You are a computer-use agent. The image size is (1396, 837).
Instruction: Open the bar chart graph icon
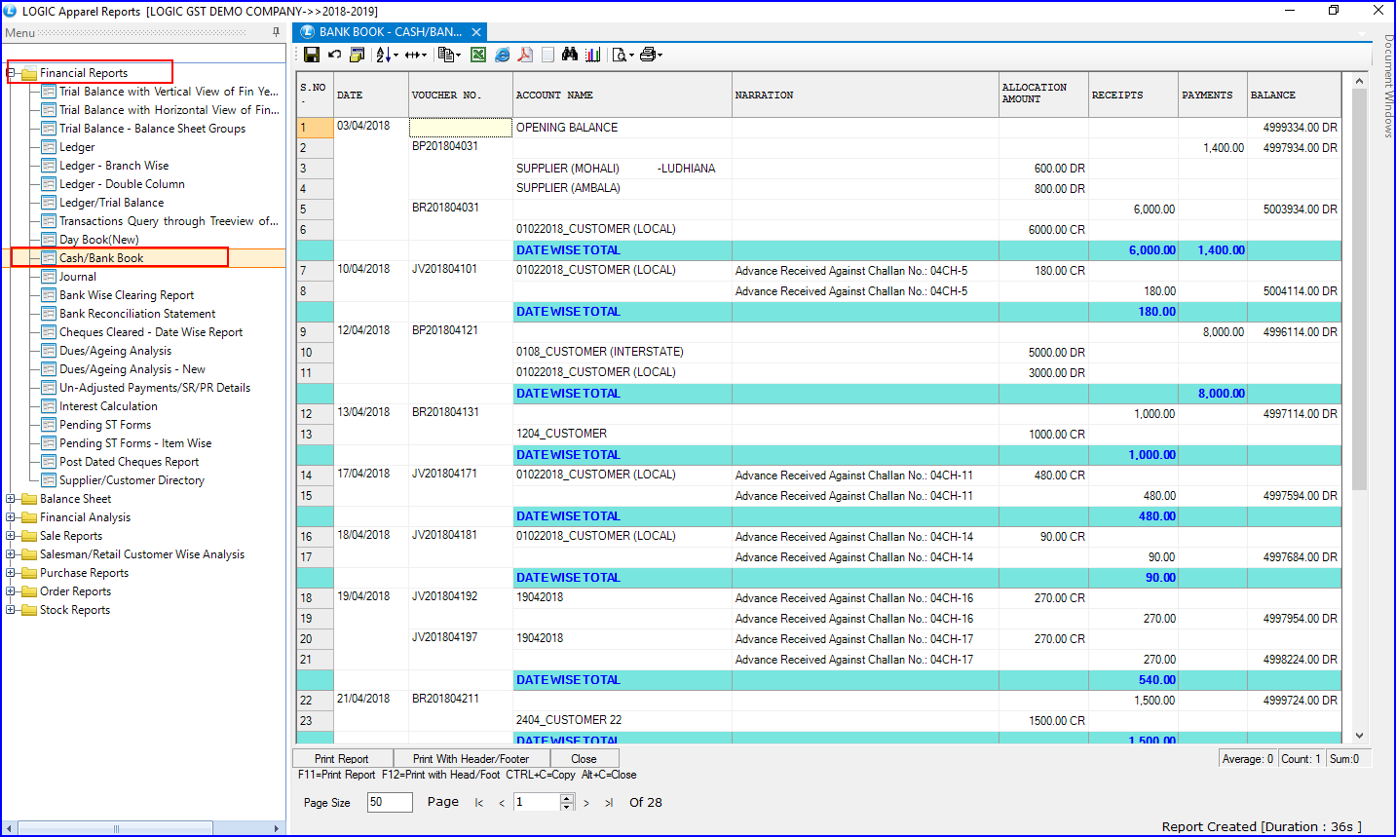592,55
